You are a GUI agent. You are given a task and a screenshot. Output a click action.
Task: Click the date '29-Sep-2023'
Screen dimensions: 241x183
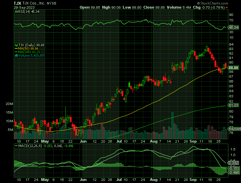24,7
